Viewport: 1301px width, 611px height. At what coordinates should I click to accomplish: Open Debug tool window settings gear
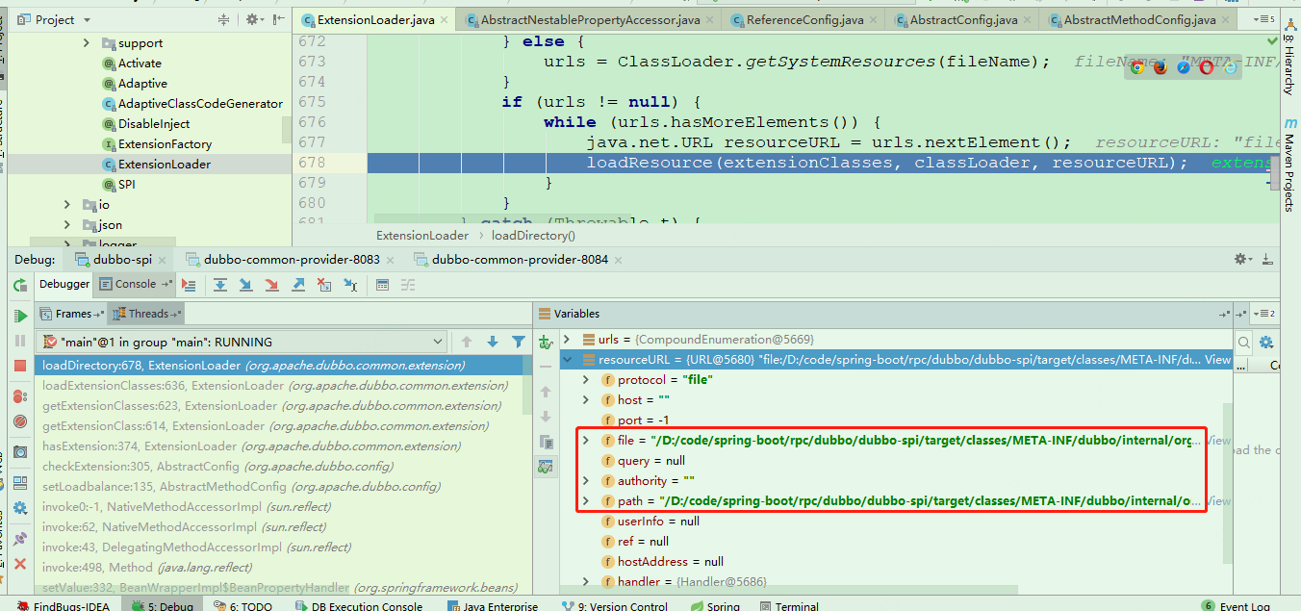click(x=1243, y=260)
